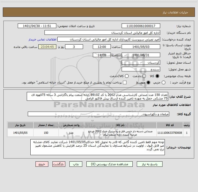Click the general need description text box
This screenshot has width=198, height=192.
click(97, 97)
